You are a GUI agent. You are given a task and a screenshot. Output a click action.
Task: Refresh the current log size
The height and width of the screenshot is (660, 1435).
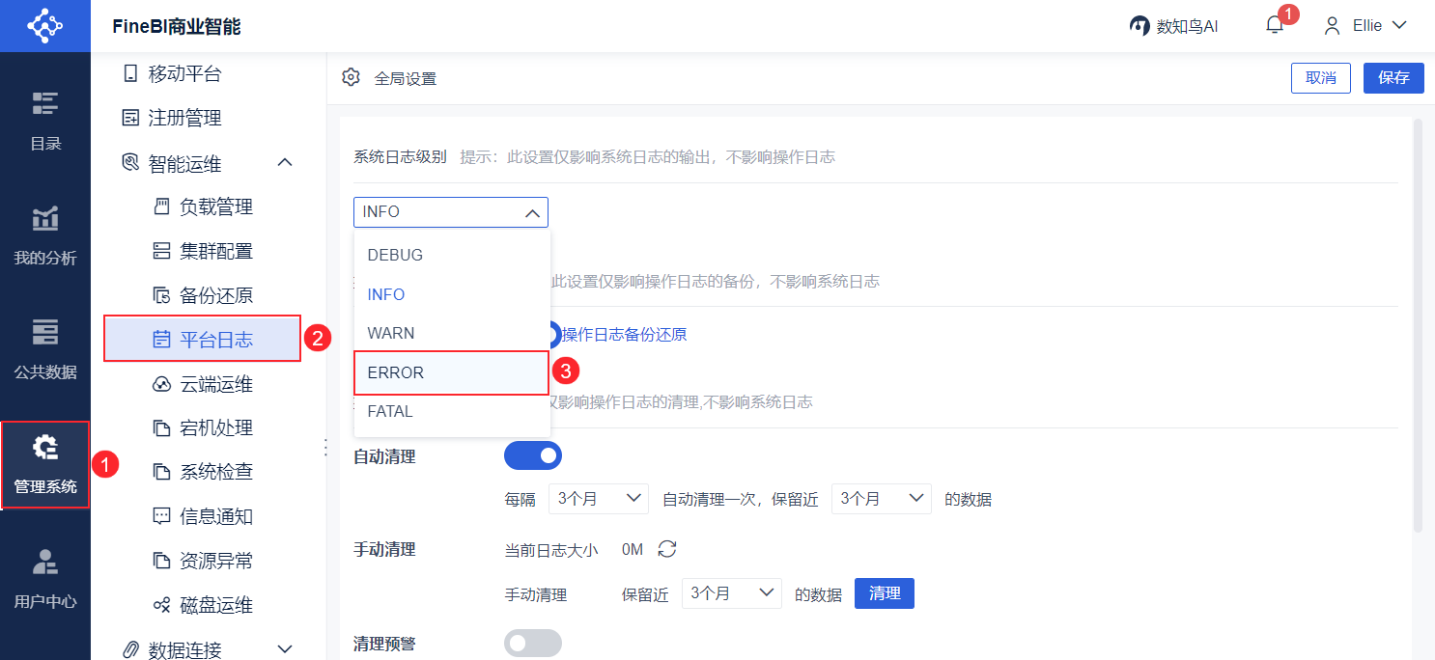(x=667, y=549)
